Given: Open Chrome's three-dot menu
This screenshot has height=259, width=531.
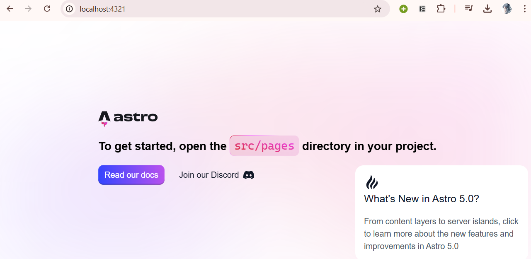Looking at the screenshot, I should (524, 9).
